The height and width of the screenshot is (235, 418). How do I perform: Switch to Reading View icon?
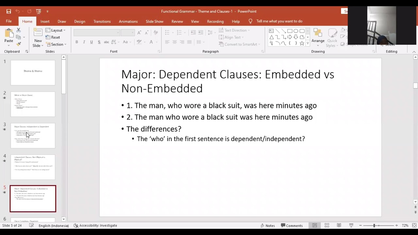tap(339, 226)
